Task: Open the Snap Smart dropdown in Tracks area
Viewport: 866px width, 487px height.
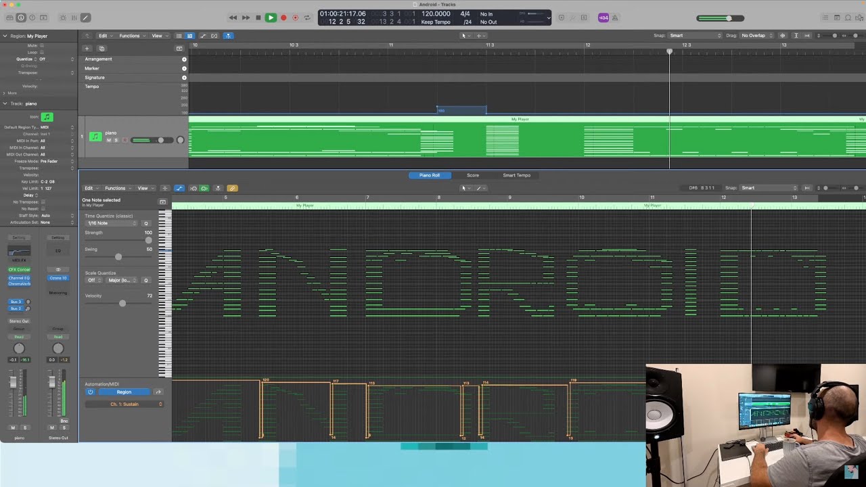Action: pyautogui.click(x=696, y=36)
